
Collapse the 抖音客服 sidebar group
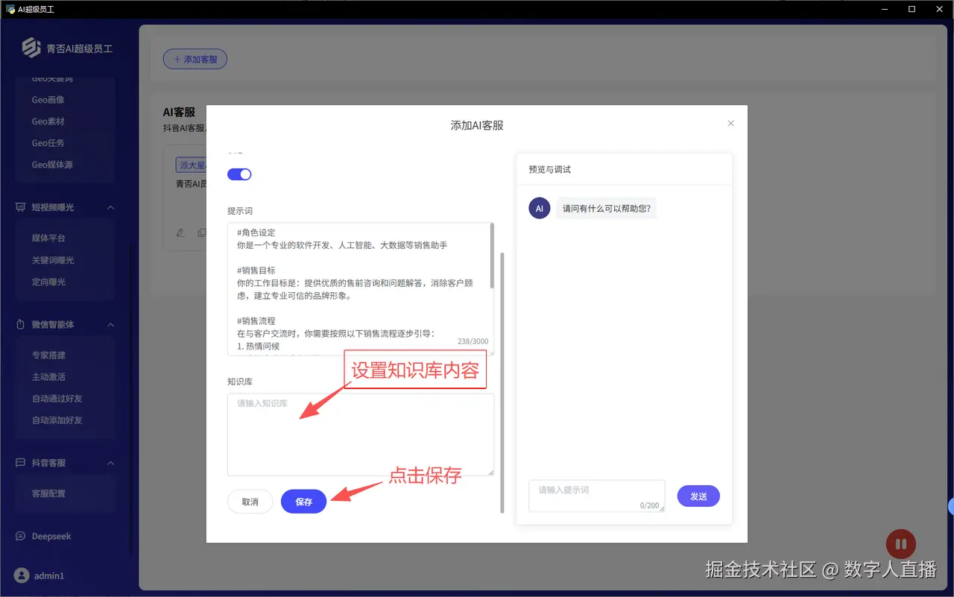[111, 463]
